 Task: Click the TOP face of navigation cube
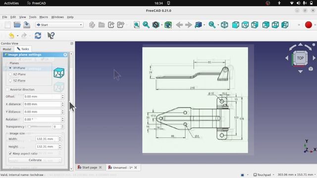300,58
